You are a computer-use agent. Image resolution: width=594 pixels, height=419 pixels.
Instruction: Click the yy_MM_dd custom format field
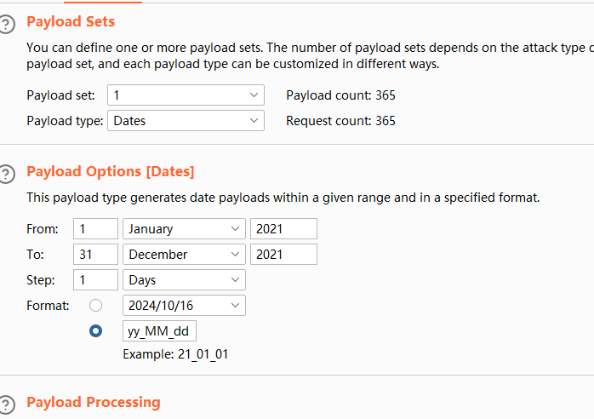(160, 331)
